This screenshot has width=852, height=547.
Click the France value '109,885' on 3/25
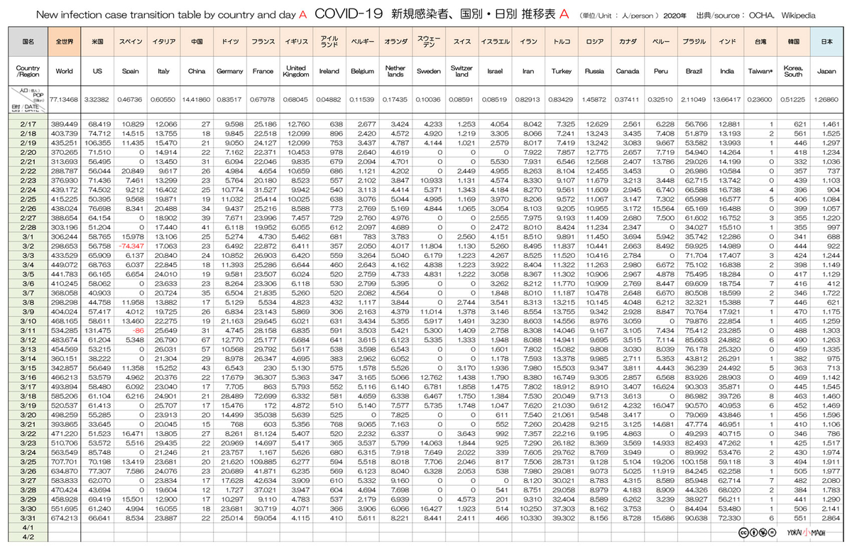click(264, 462)
